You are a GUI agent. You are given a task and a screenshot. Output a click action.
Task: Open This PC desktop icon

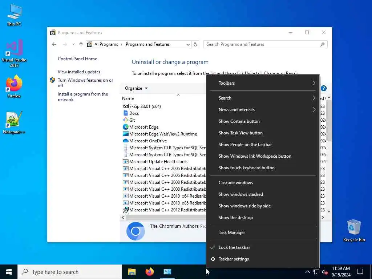[14, 15]
